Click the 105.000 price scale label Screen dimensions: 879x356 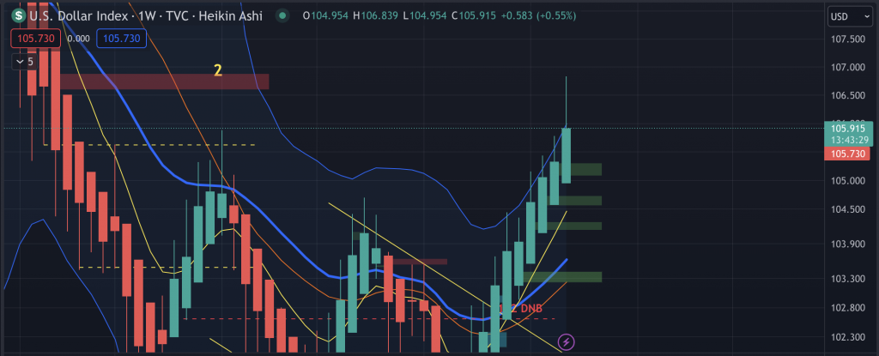coord(849,180)
